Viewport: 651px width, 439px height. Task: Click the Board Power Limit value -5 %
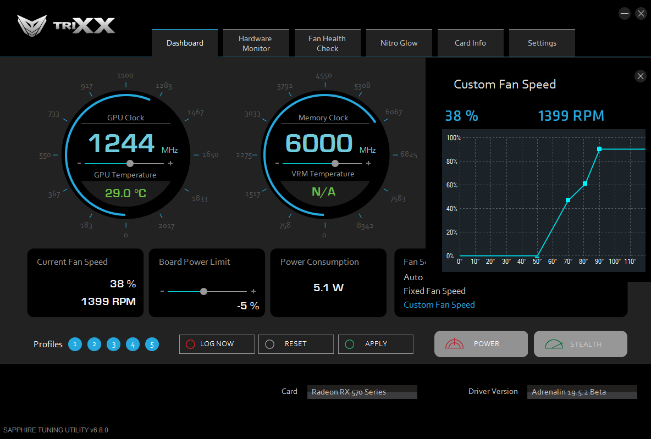[x=248, y=306]
